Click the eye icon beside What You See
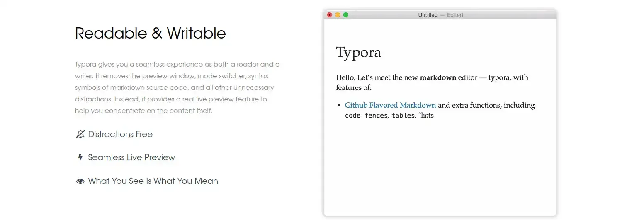The image size is (622, 222). [80, 181]
